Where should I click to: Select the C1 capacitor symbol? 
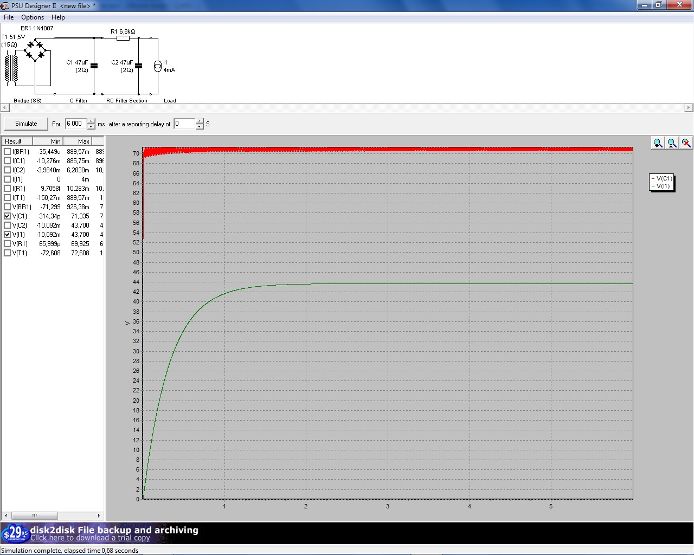pos(94,66)
